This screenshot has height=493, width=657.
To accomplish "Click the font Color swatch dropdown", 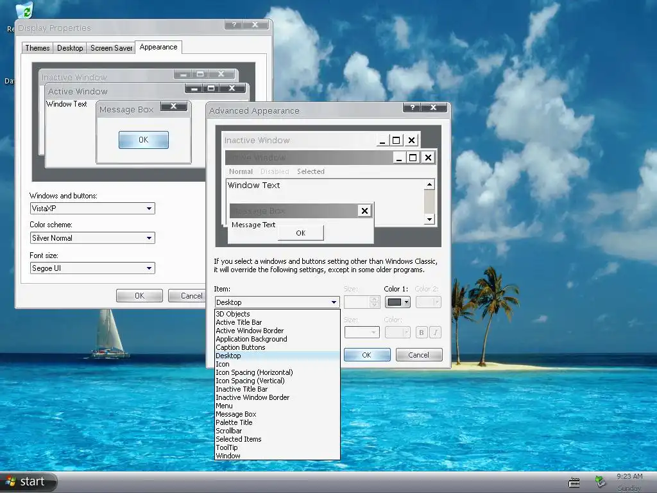I will 397,333.
